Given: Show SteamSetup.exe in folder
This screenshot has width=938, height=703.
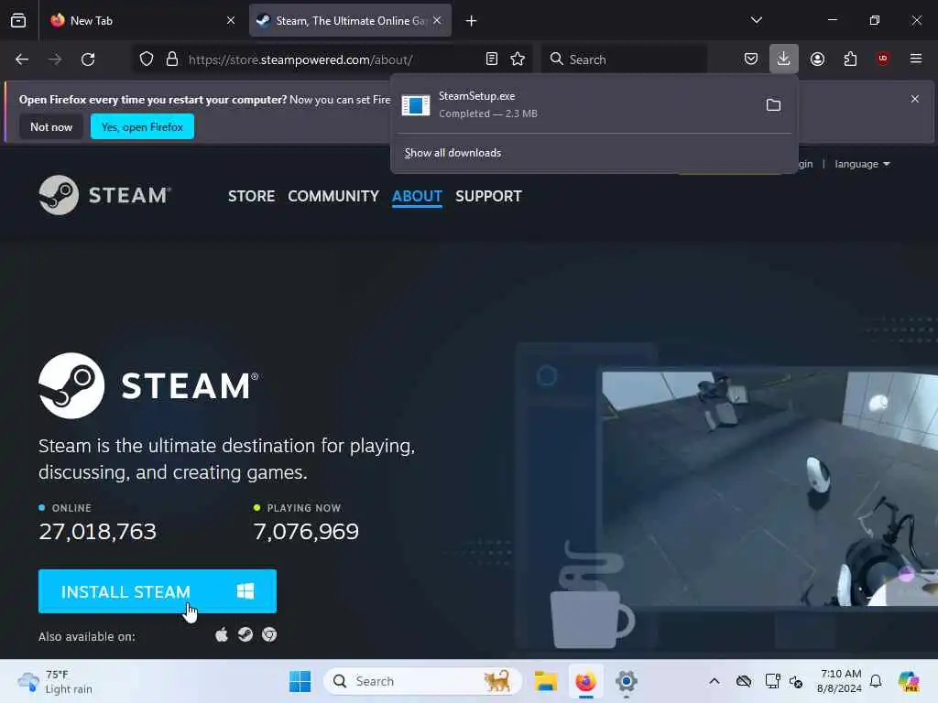Looking at the screenshot, I should pyautogui.click(x=773, y=105).
